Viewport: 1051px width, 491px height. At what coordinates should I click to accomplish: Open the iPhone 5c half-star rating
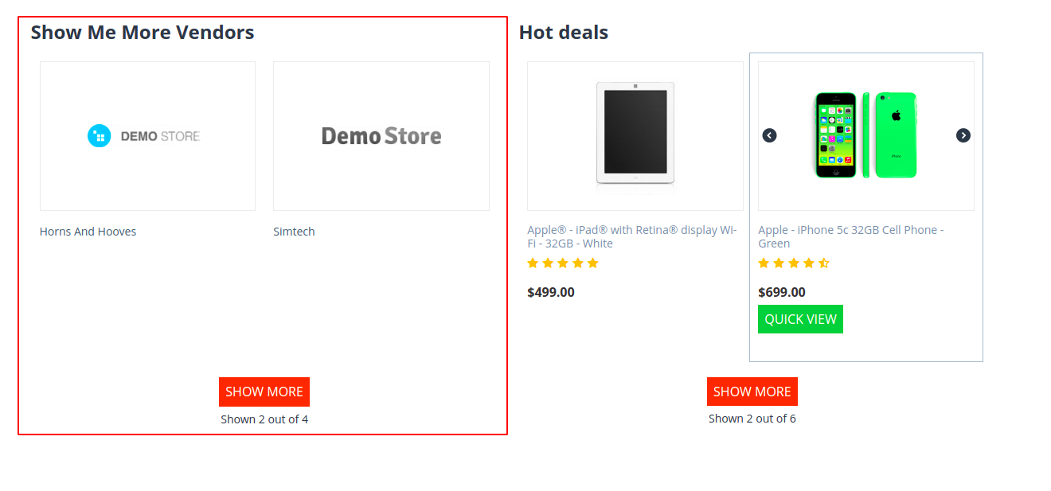[x=794, y=263]
